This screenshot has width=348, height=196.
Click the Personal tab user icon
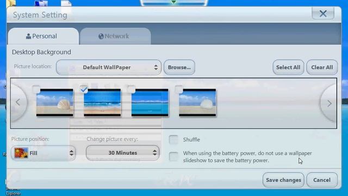pos(28,36)
